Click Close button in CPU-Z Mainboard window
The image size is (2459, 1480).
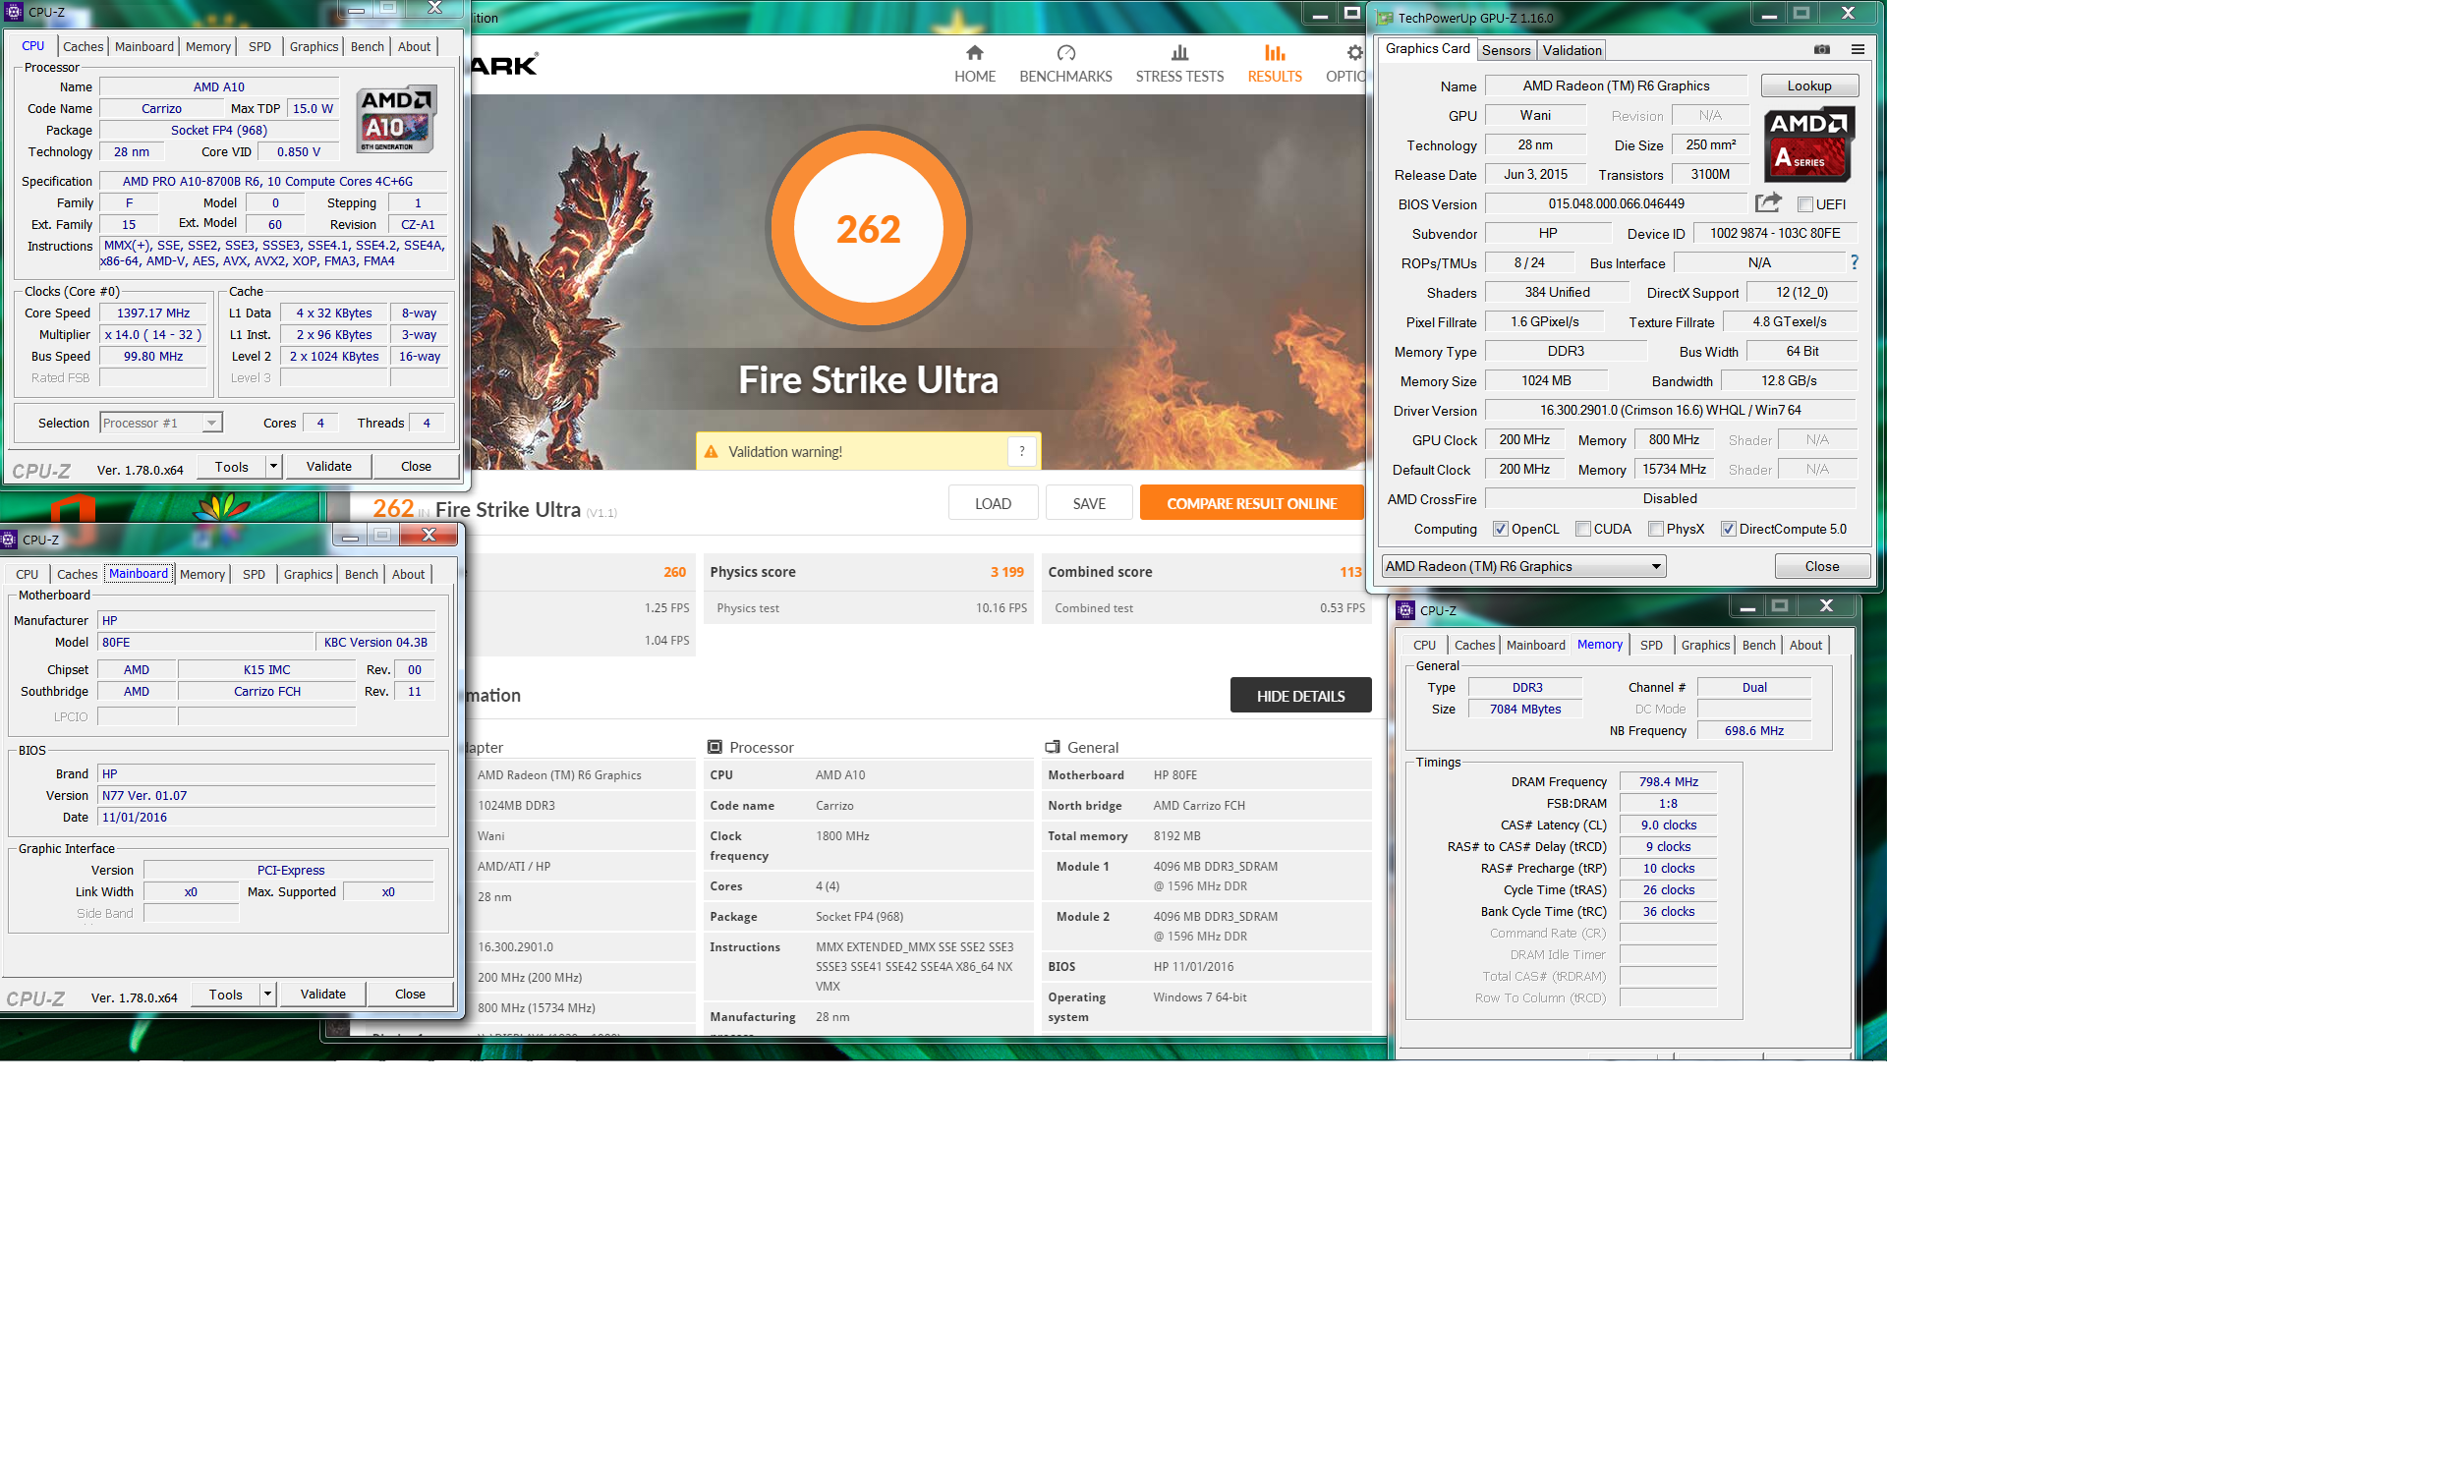point(409,994)
